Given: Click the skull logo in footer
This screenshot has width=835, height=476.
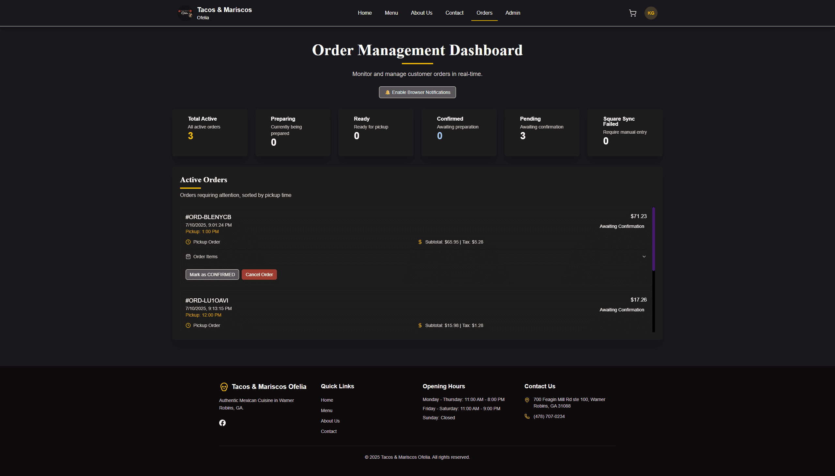Looking at the screenshot, I should [x=224, y=387].
